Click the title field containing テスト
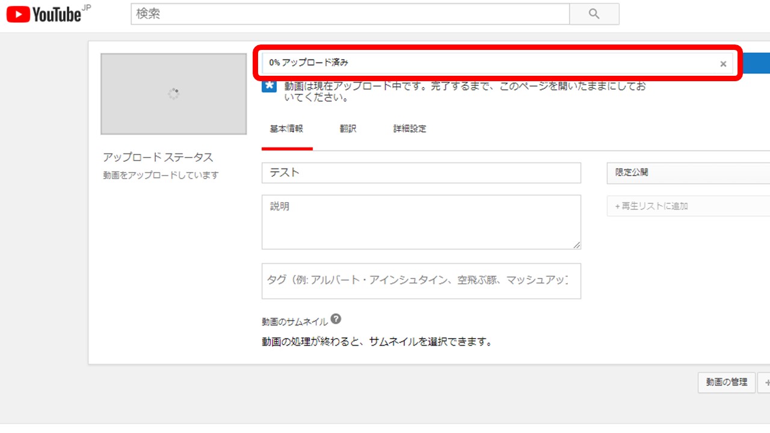 point(421,173)
